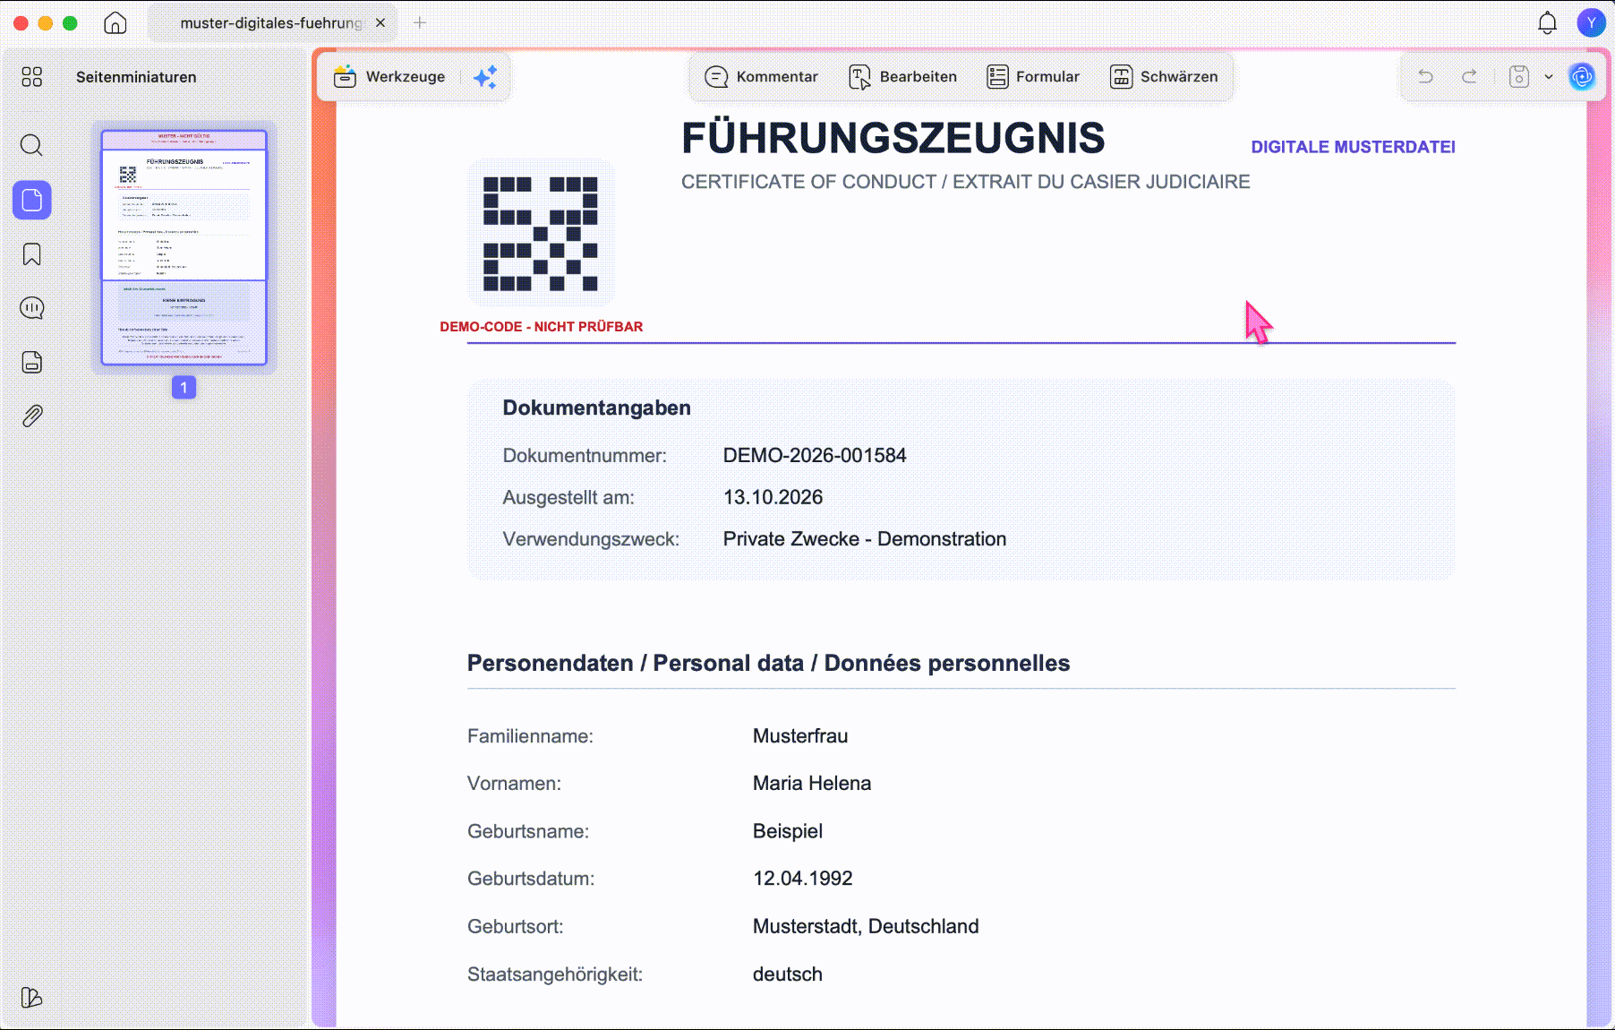Switch to Kommentar mode
1615x1030 pixels.
(x=762, y=77)
